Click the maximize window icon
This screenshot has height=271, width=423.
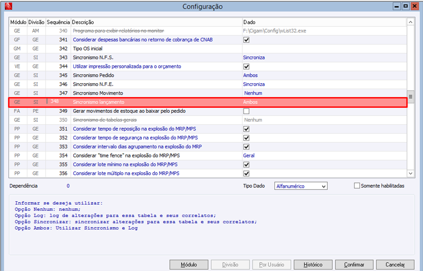(x=405, y=6)
